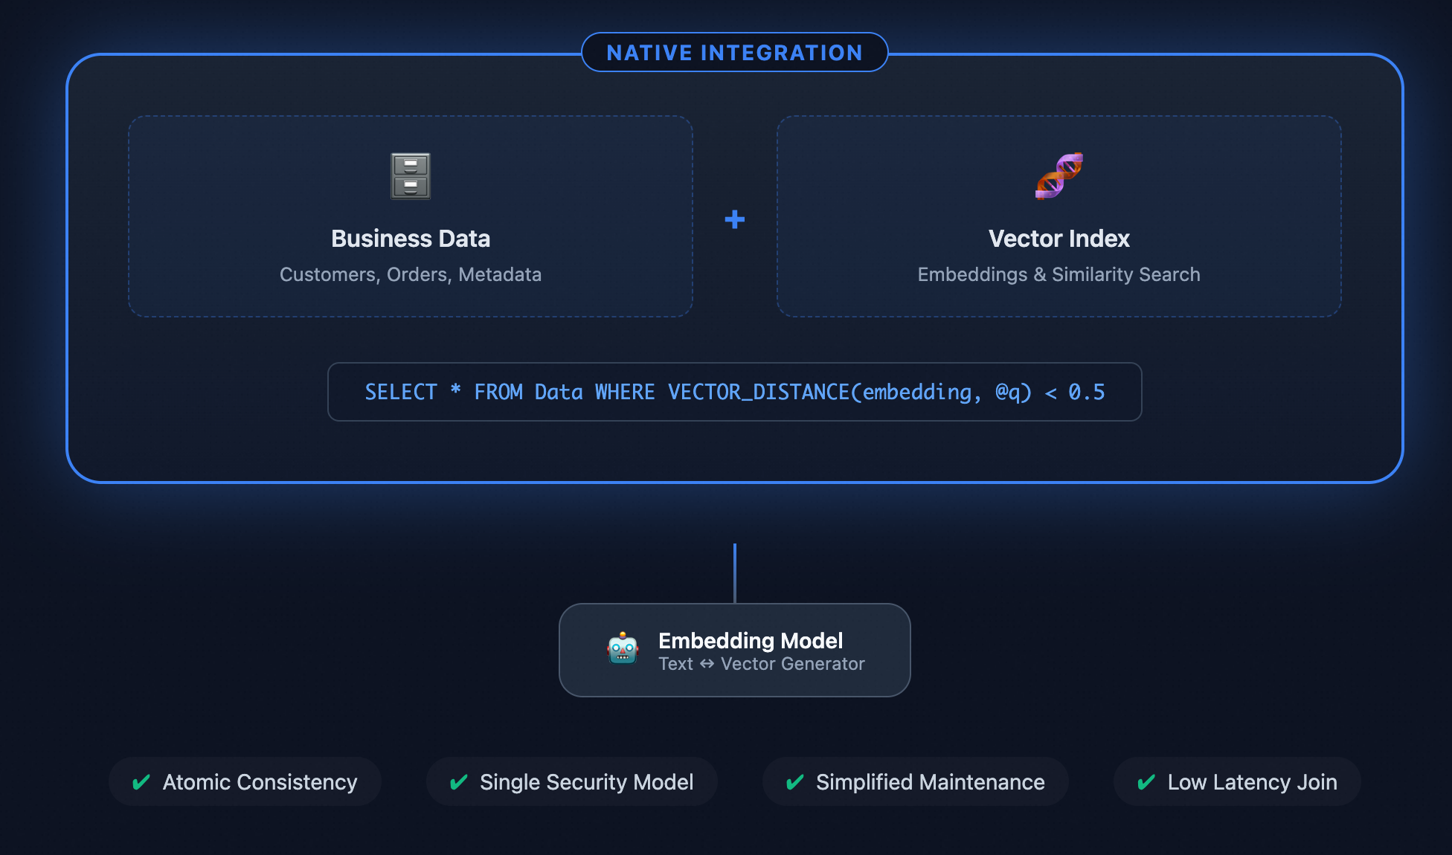Click the Single Security Model checkmark
This screenshot has width=1452, height=855.
click(459, 782)
